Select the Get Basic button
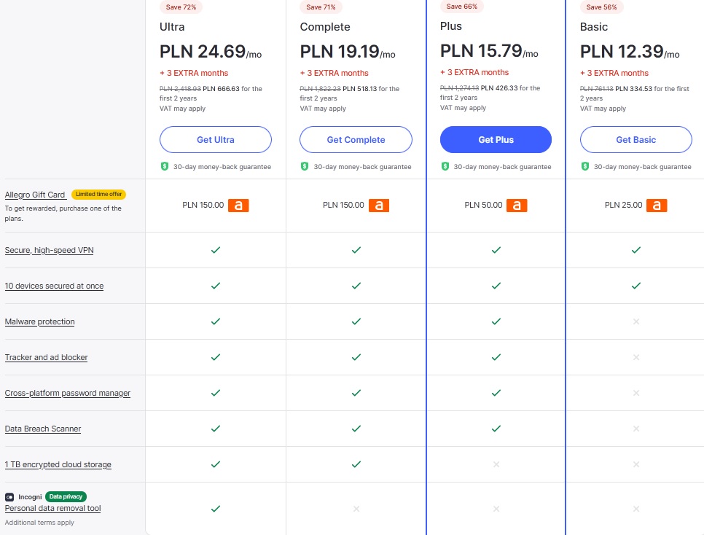The height and width of the screenshot is (535, 704). point(635,140)
